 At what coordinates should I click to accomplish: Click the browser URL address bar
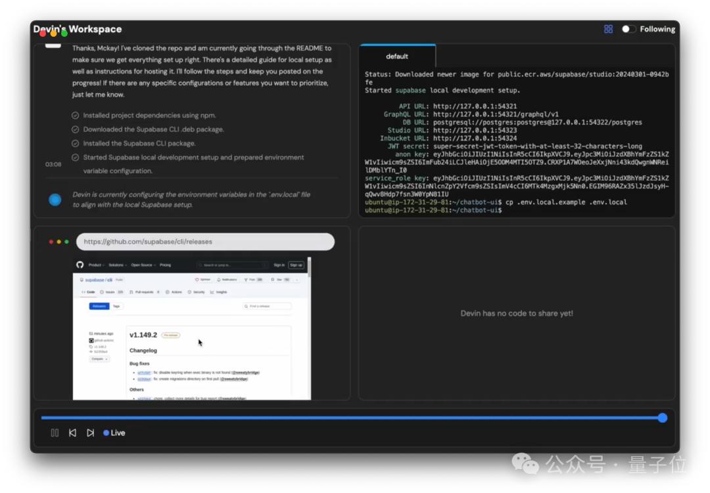pyautogui.click(x=205, y=242)
